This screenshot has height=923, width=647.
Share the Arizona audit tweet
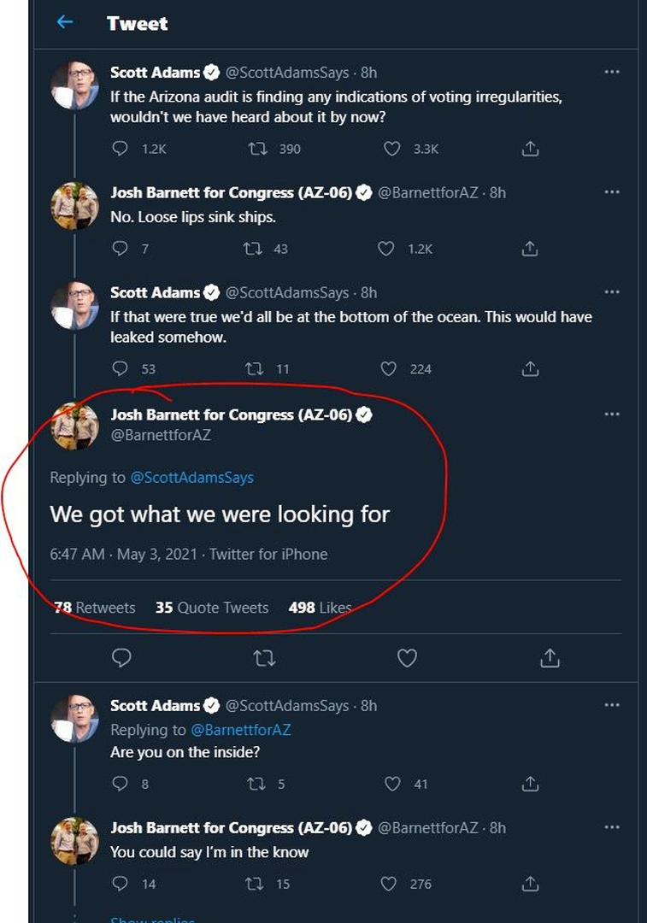point(530,149)
